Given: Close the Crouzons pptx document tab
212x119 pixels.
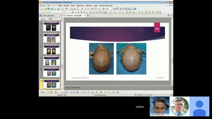Looking at the screenshot, I should pyautogui.click(x=85, y=16).
